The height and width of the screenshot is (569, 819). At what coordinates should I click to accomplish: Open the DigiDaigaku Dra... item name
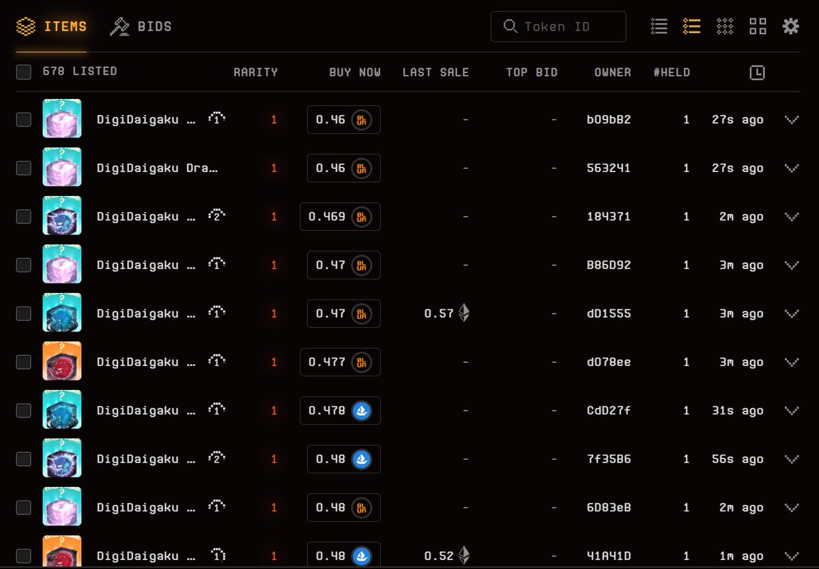(x=158, y=168)
